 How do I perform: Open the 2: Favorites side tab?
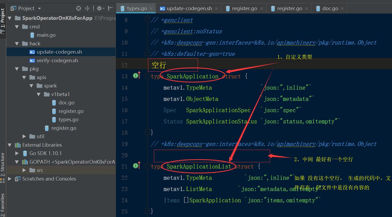pos(3,205)
